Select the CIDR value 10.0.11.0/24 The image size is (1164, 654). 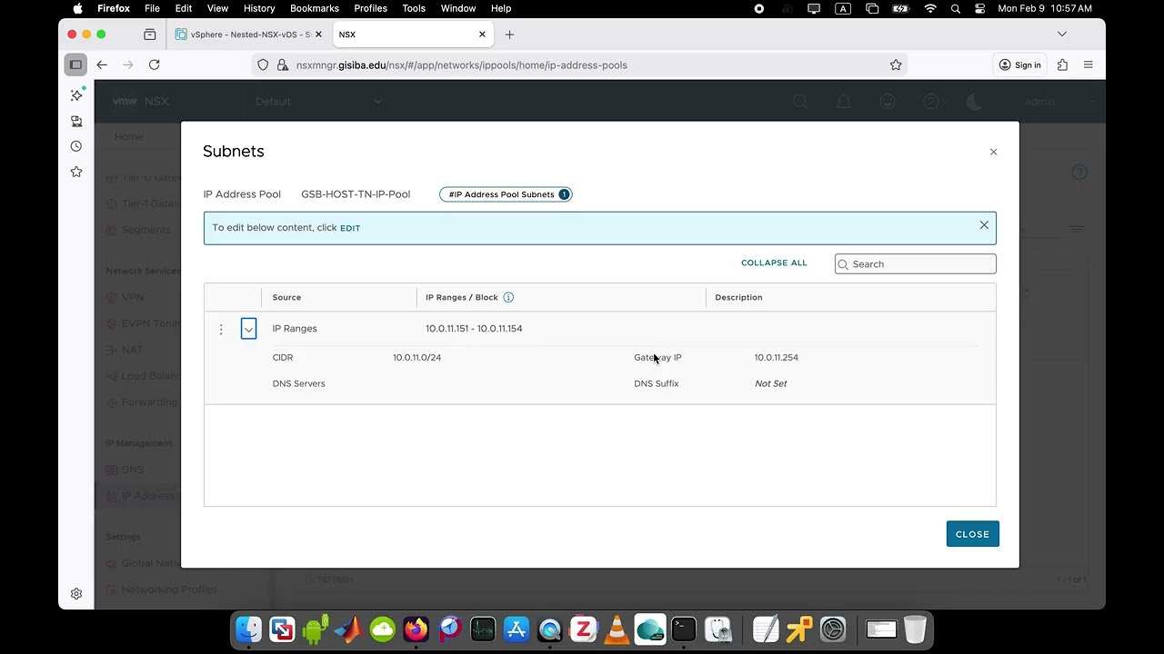pos(416,358)
